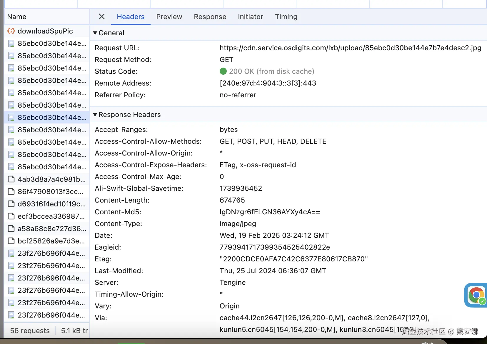This screenshot has width=487, height=344.
Task: Open the Response tab
Action: [x=210, y=17]
